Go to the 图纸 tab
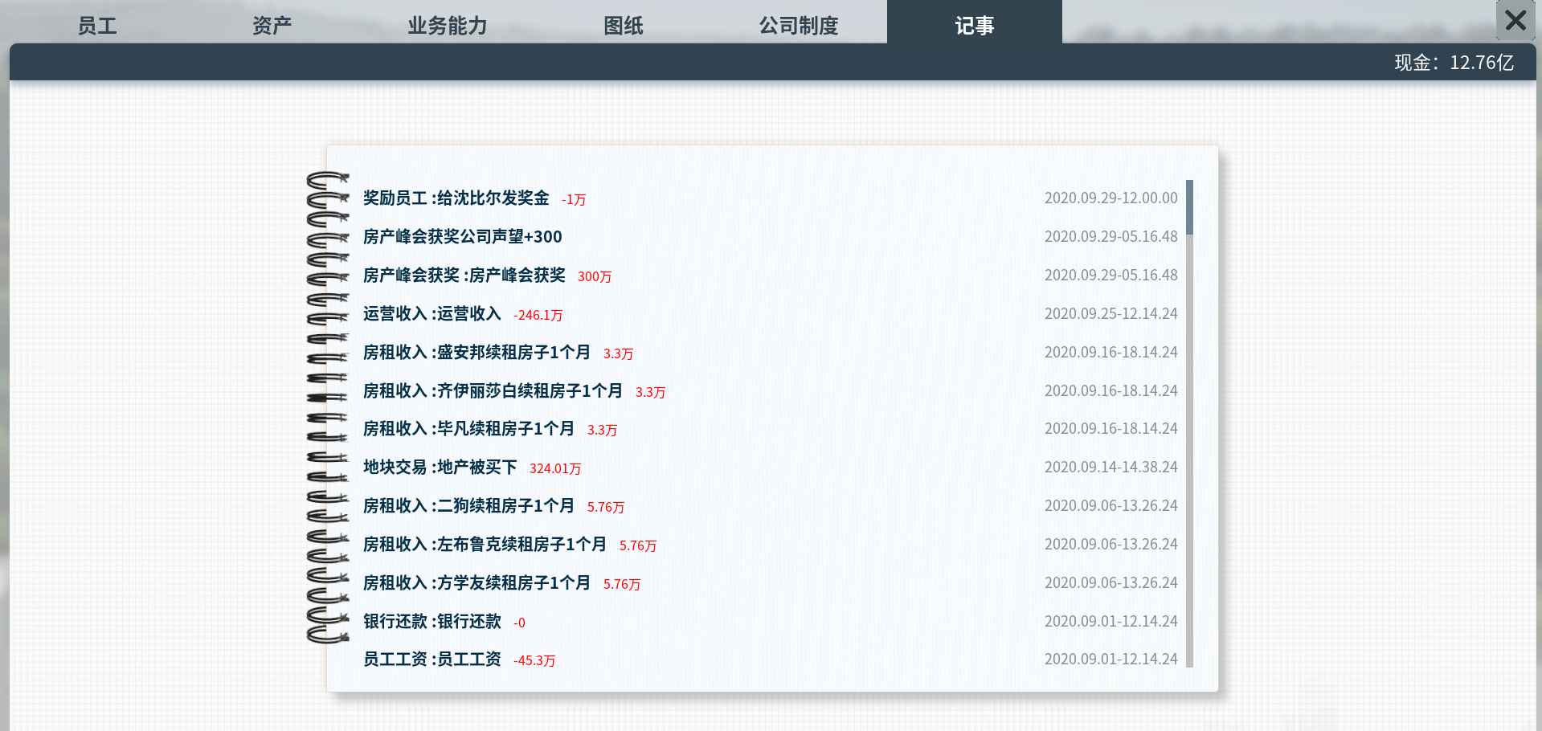The height and width of the screenshot is (731, 1542). [x=624, y=26]
